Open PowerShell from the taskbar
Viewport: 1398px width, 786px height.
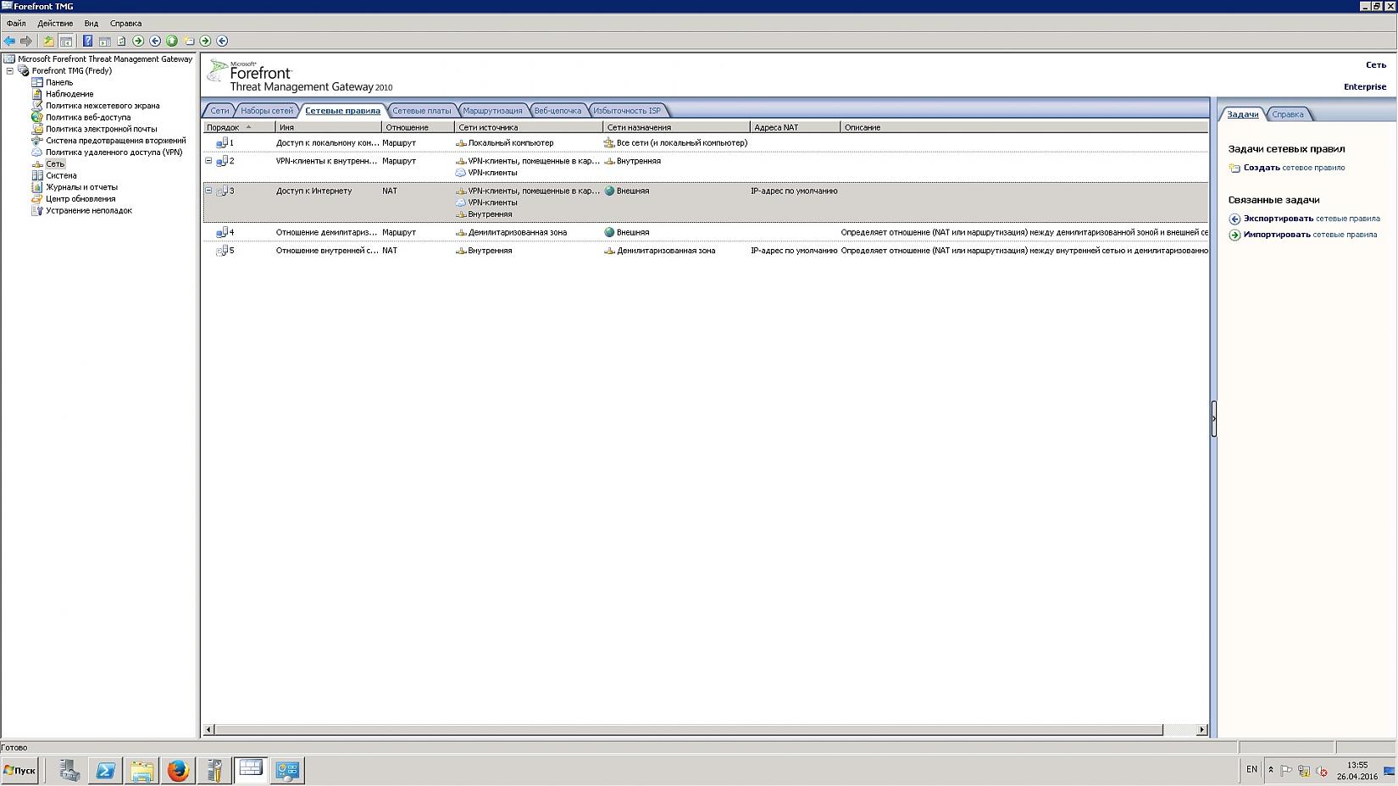tap(106, 770)
